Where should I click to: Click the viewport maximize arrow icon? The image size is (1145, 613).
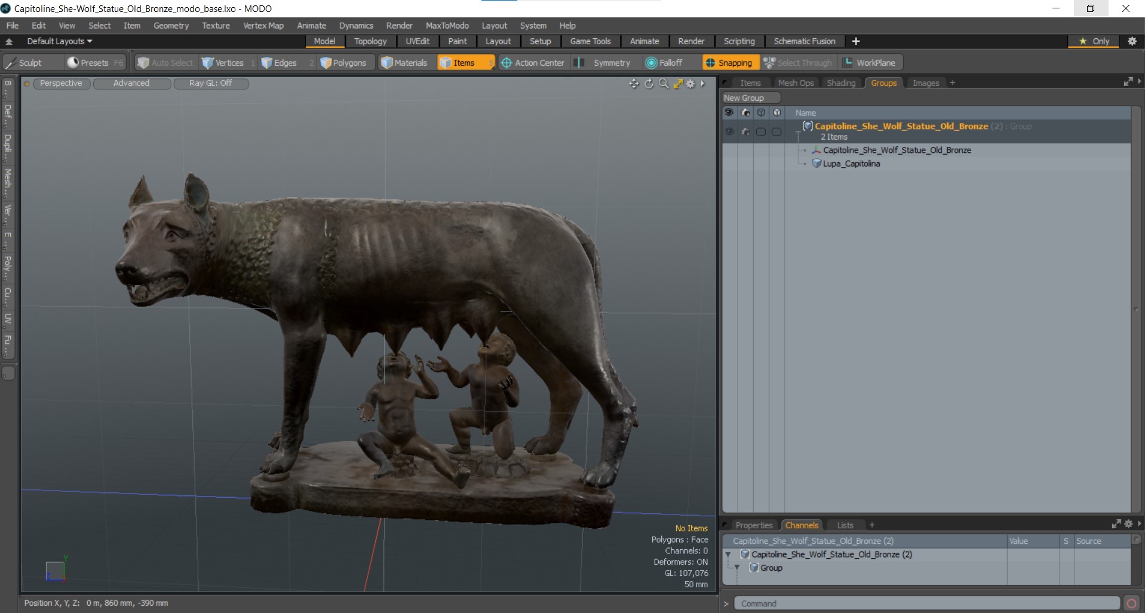tap(678, 84)
